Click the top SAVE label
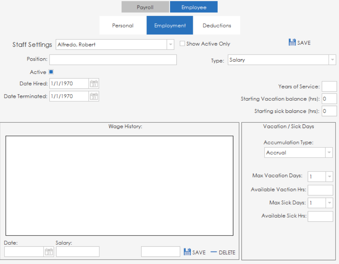This screenshot has width=339, height=264. [x=304, y=43]
